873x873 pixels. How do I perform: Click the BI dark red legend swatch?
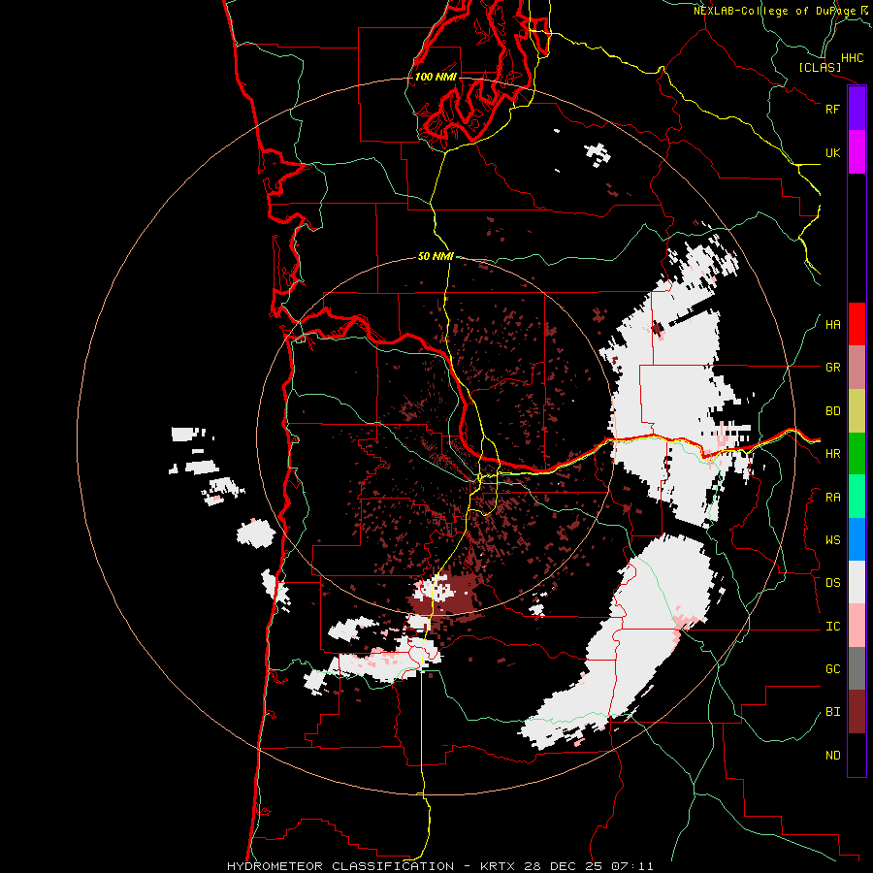point(857,712)
